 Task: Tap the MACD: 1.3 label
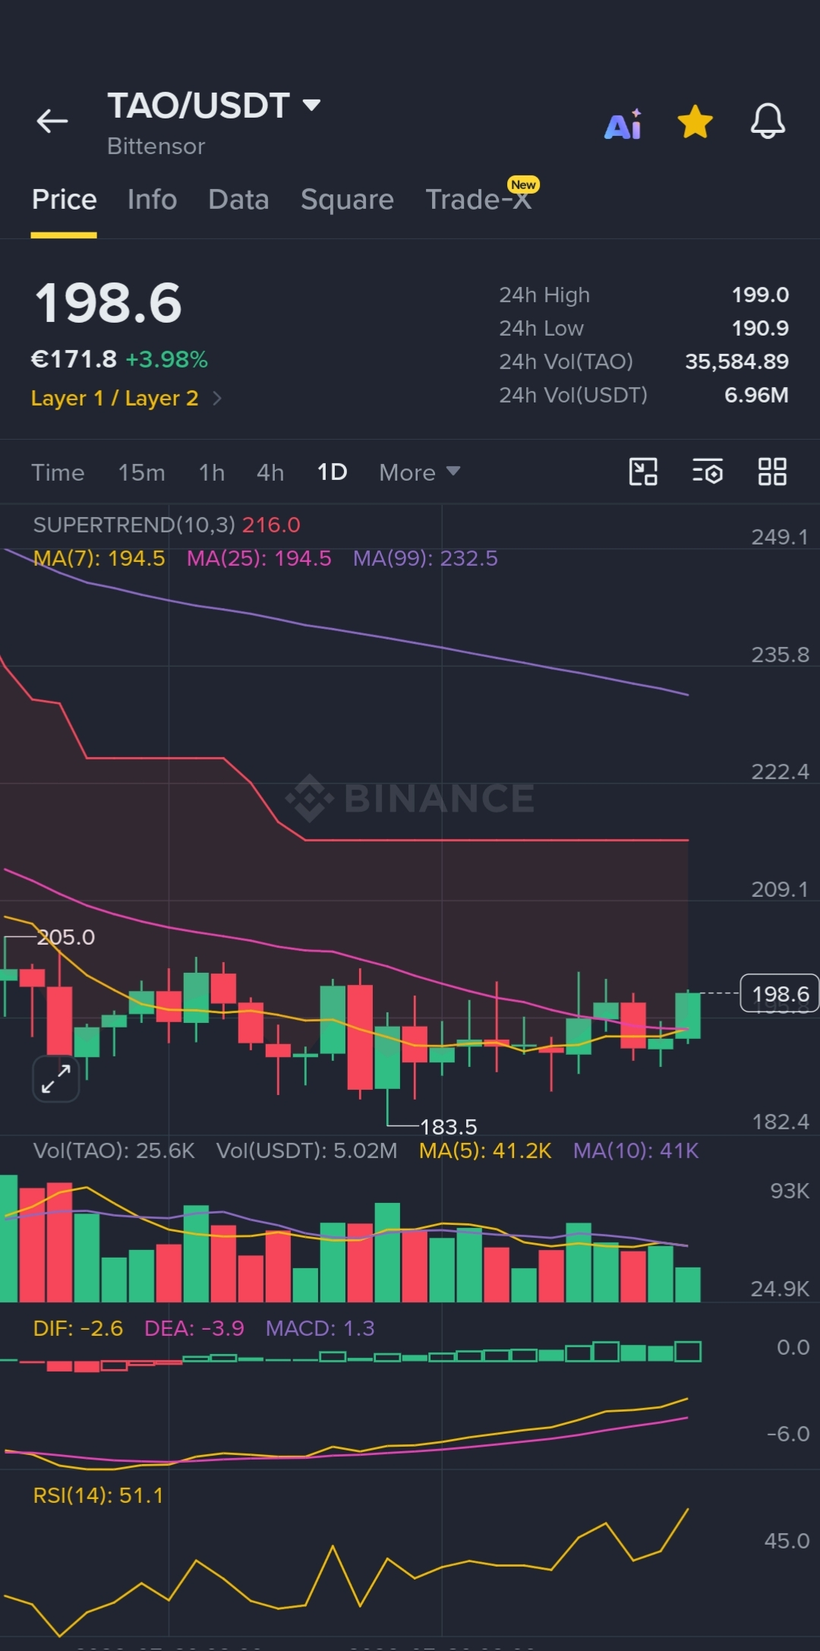tap(320, 1328)
